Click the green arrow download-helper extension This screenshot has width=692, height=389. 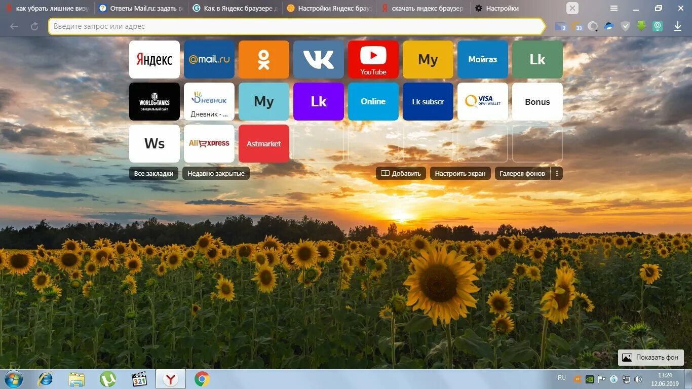[641, 26]
